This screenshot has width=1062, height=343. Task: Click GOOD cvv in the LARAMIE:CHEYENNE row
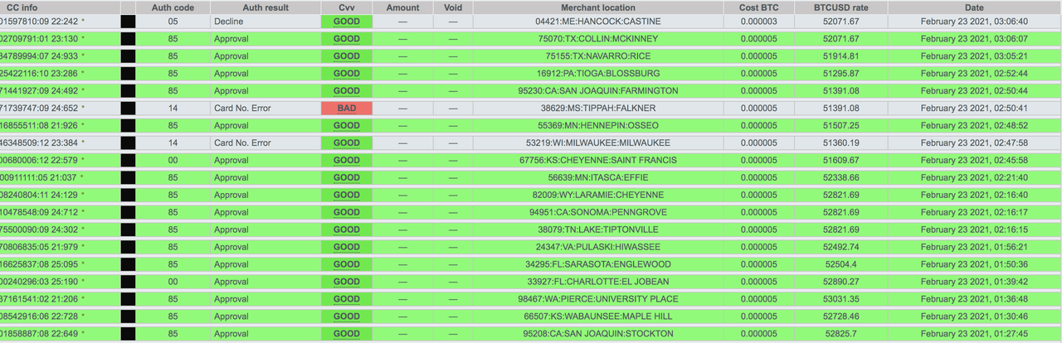pos(347,196)
